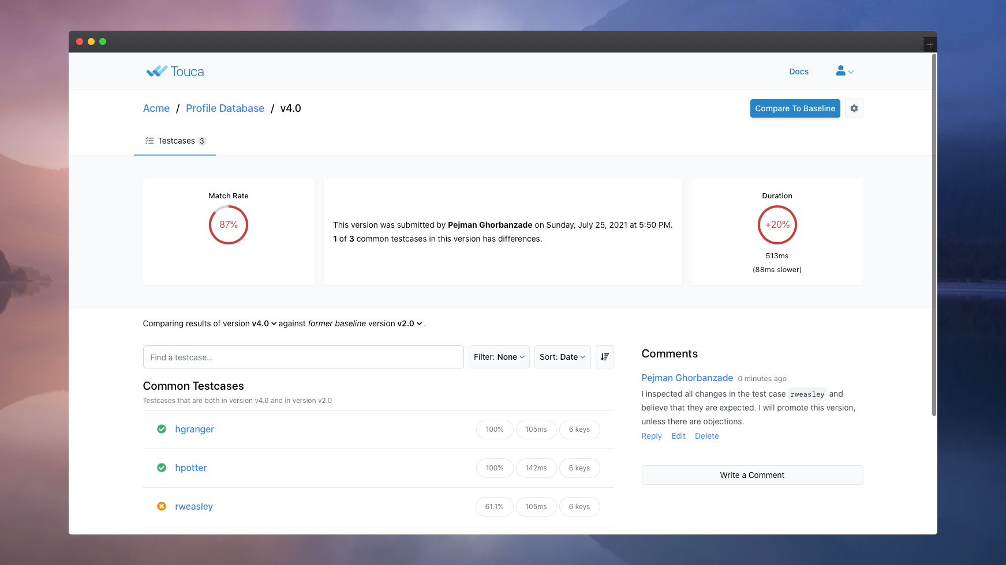Viewport: 1006px width, 565px height.
Task: Click green check icon beside hgranger
Action: 162,429
